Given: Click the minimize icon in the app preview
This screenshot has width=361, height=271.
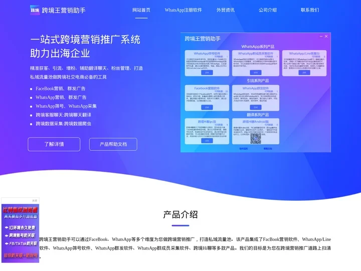Looking at the screenshot, I should tap(321, 37).
